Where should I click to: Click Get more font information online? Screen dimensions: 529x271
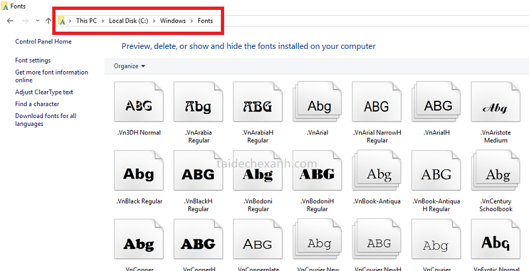point(52,76)
